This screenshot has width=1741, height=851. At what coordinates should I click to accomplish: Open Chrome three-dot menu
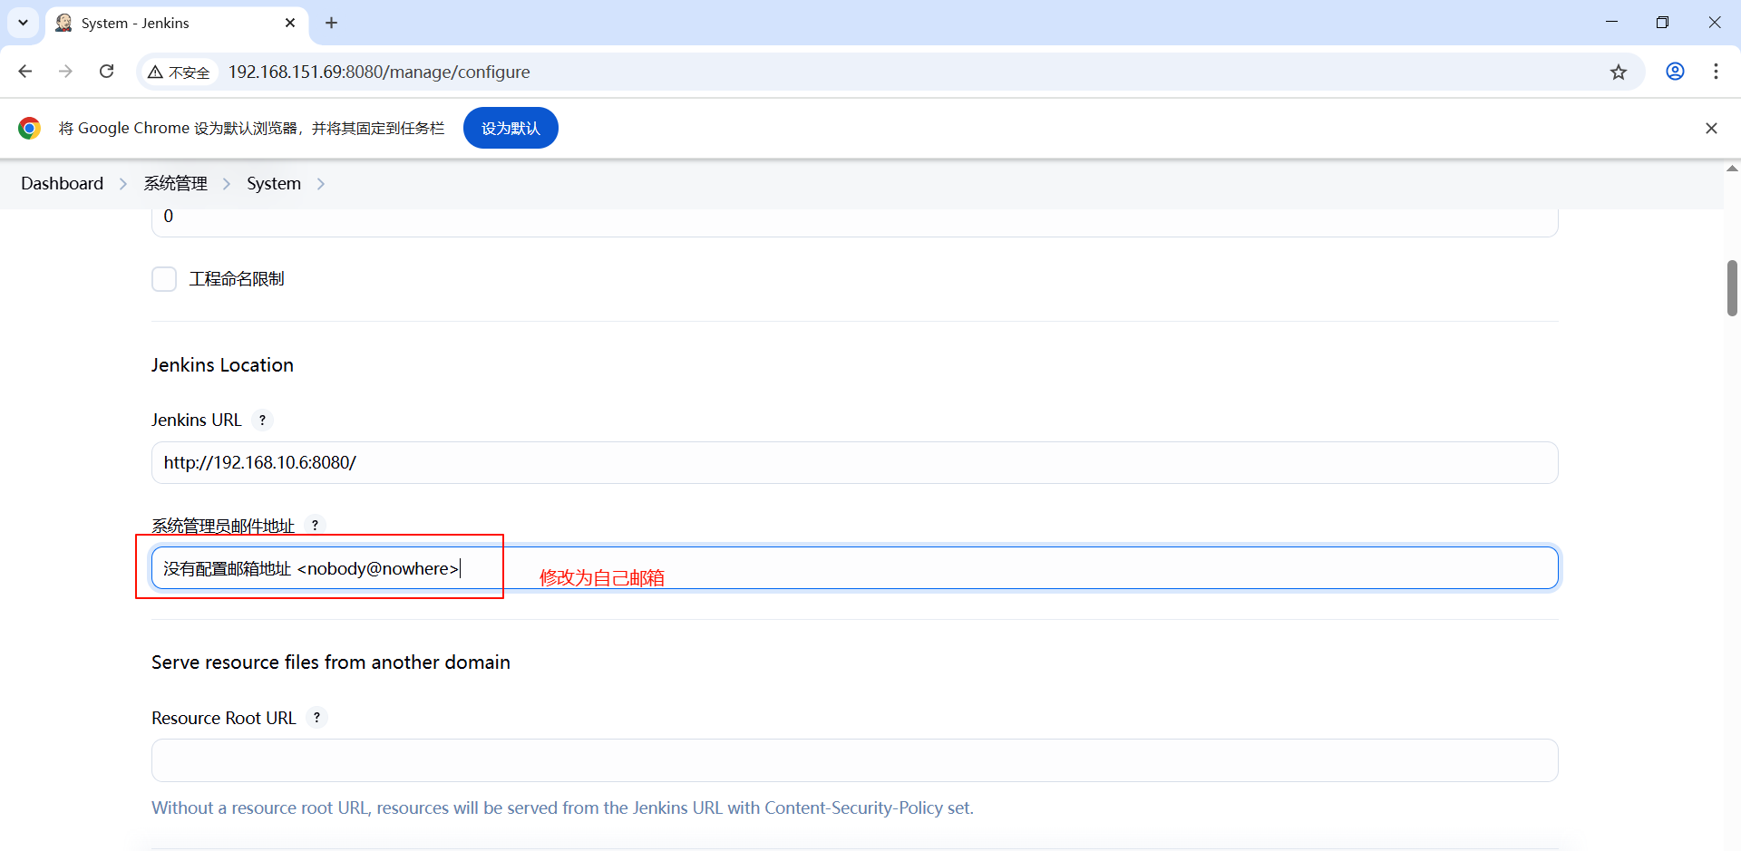click(1716, 72)
